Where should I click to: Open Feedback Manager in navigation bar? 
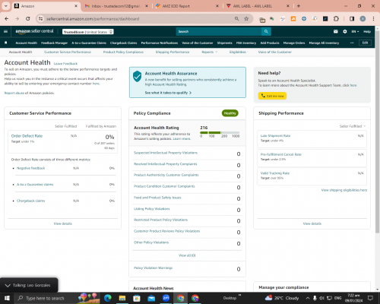[x=54, y=43]
